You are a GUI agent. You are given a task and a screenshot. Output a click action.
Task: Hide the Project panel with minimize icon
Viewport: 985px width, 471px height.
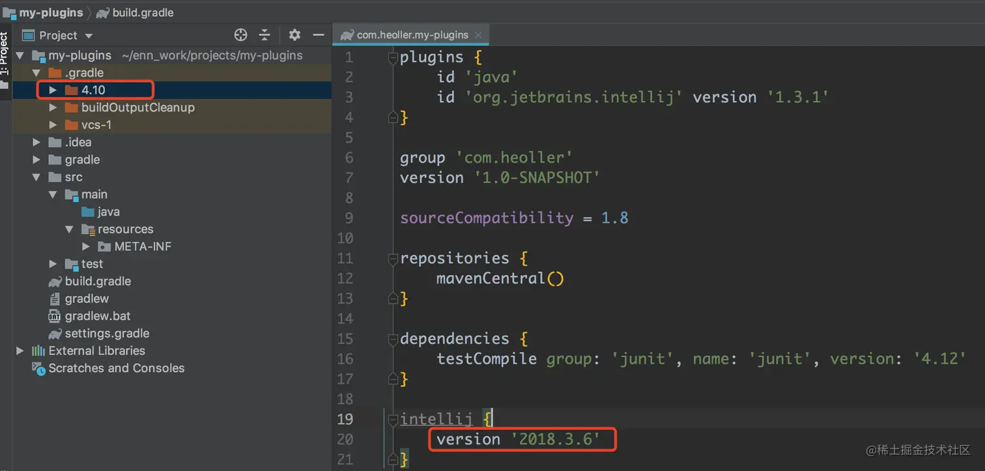[x=319, y=35]
